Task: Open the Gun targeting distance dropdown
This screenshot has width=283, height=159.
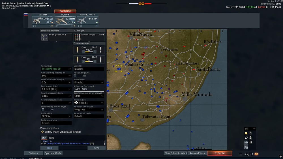Action: (56, 76)
